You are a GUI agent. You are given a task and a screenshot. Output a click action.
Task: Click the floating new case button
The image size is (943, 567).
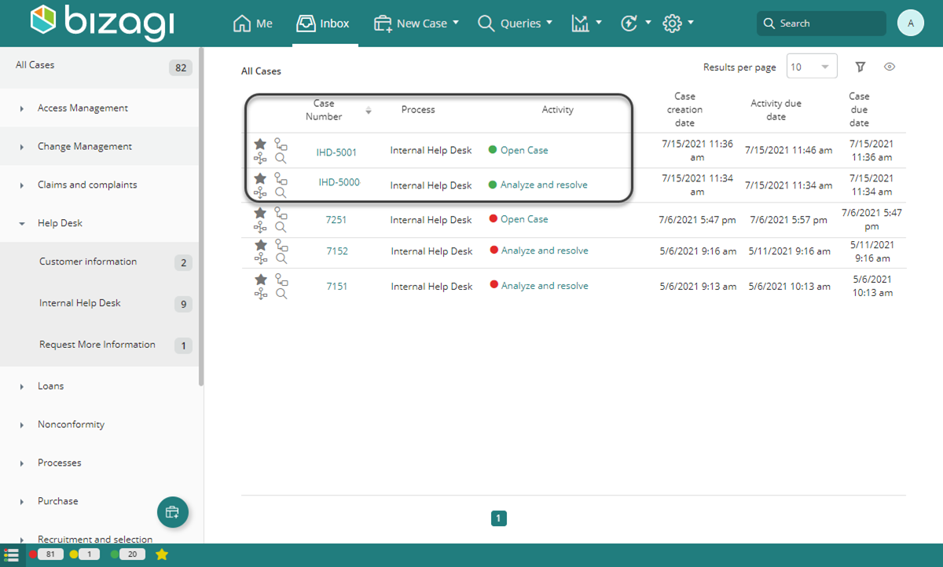point(173,513)
